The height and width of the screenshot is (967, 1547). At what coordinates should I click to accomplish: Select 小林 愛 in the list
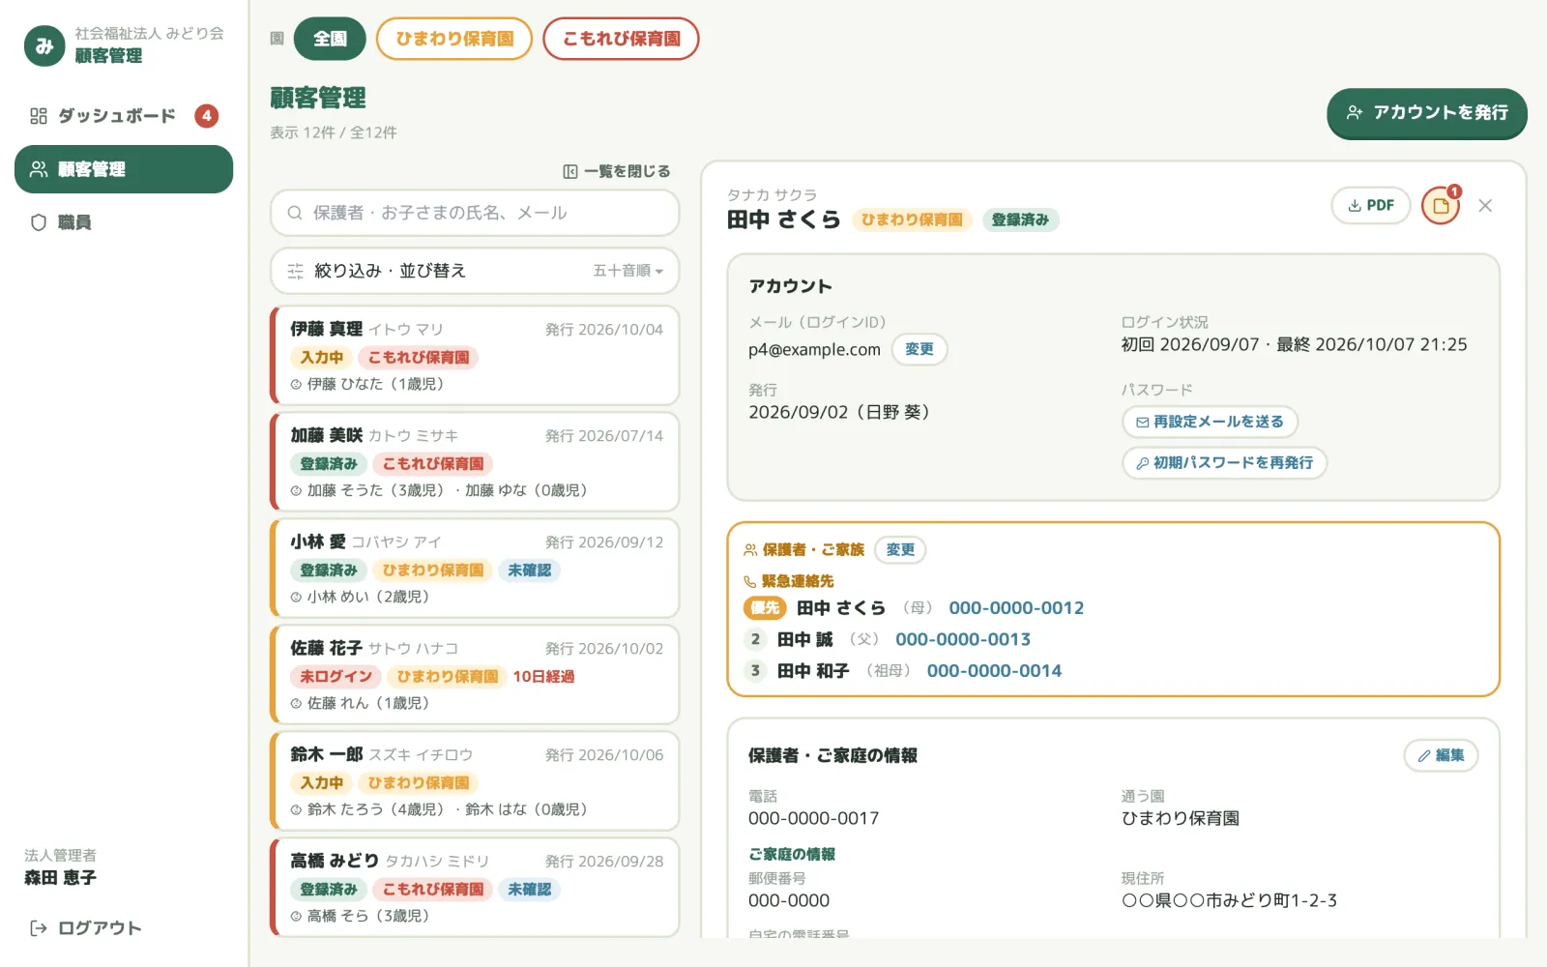(x=475, y=568)
